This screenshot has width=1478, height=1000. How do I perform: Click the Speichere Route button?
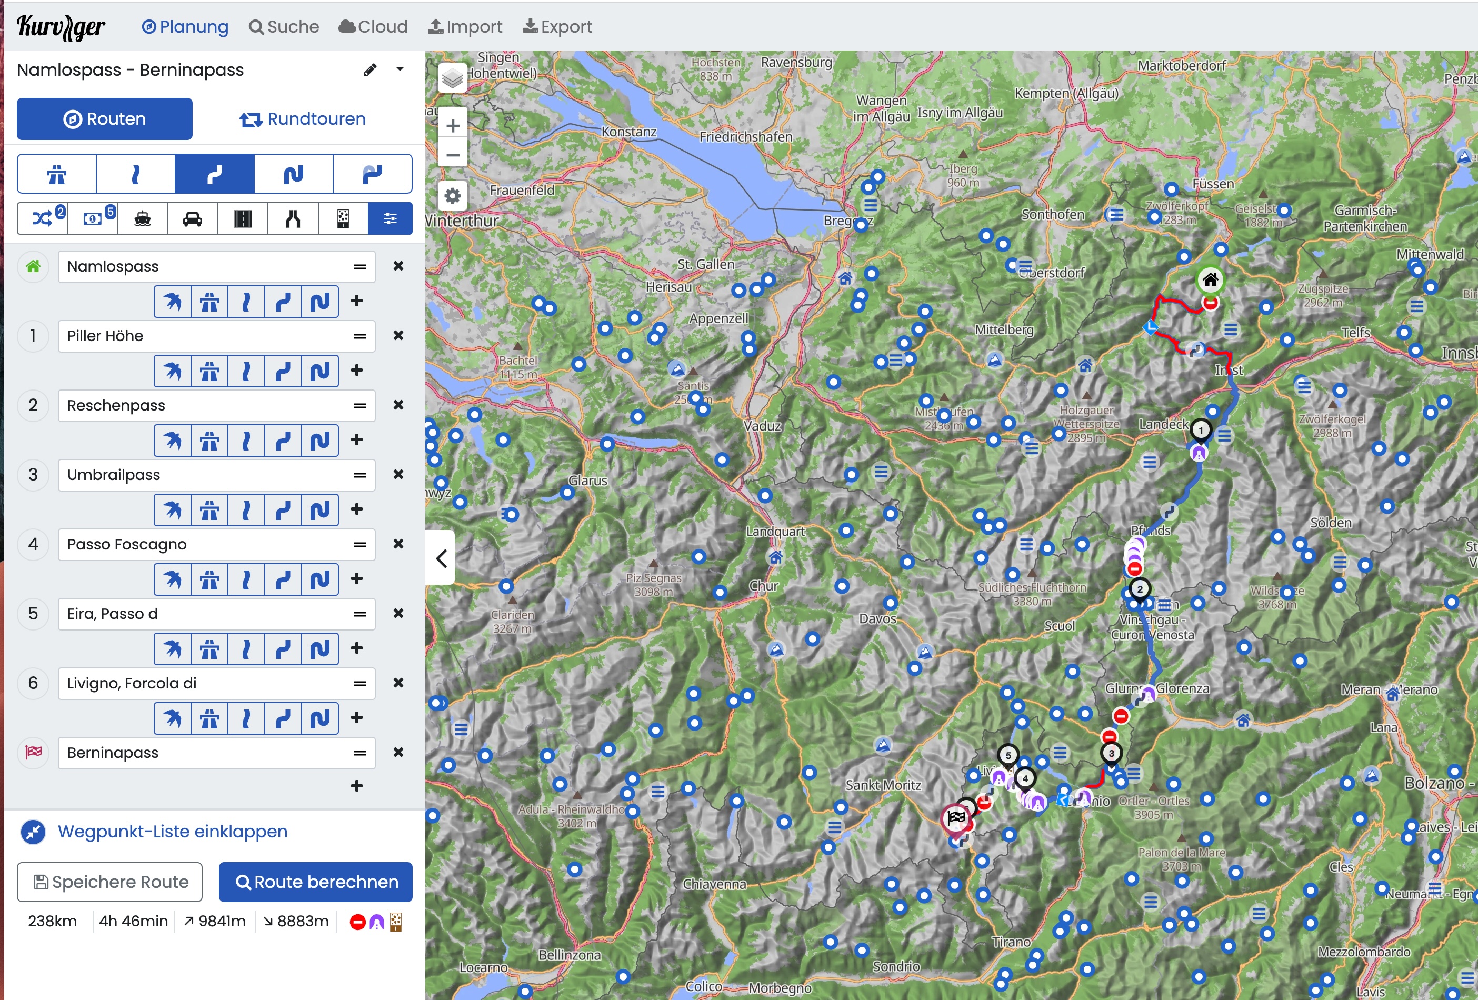pos(109,882)
